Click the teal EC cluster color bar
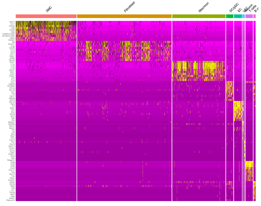 click(238, 16)
